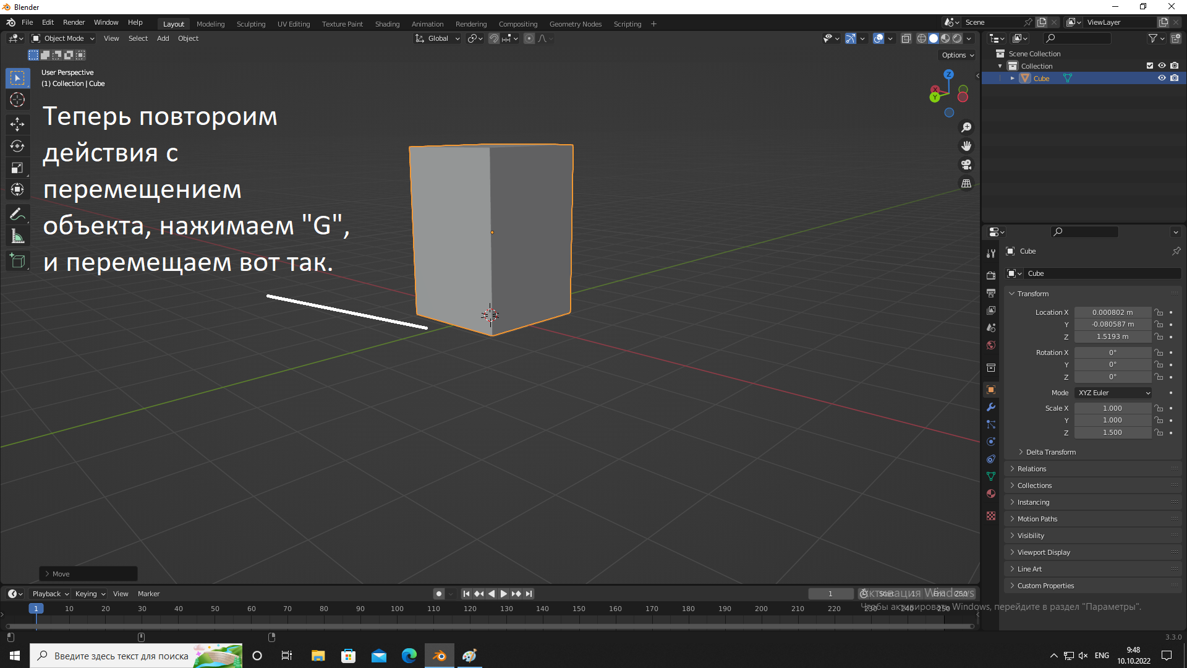Switch to the Modeling workspace tab

pyautogui.click(x=210, y=24)
